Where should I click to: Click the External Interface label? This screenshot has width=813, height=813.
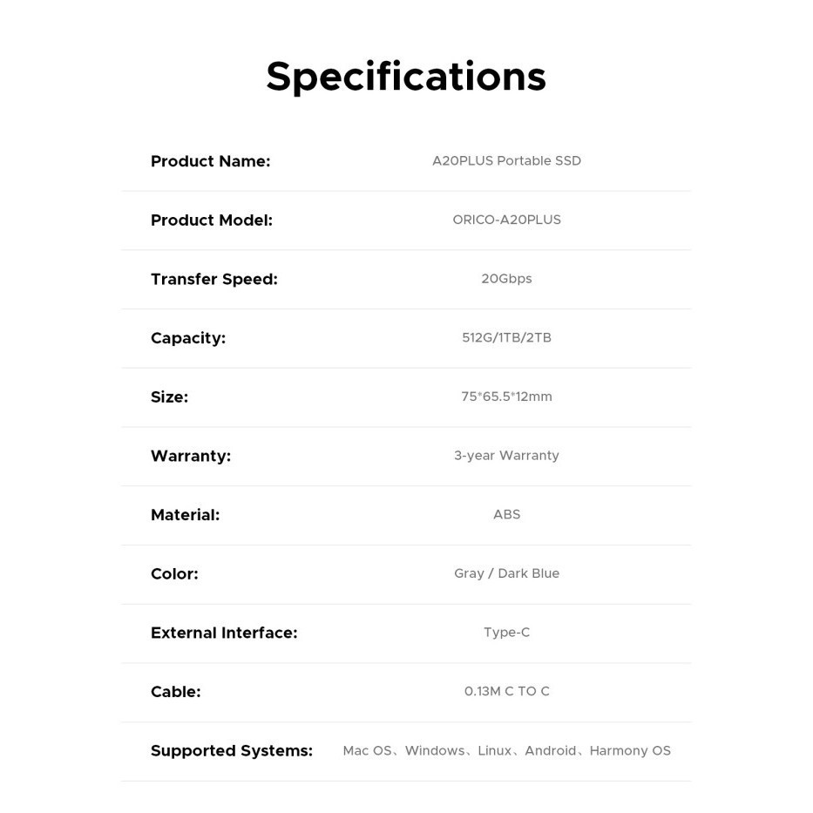[223, 633]
